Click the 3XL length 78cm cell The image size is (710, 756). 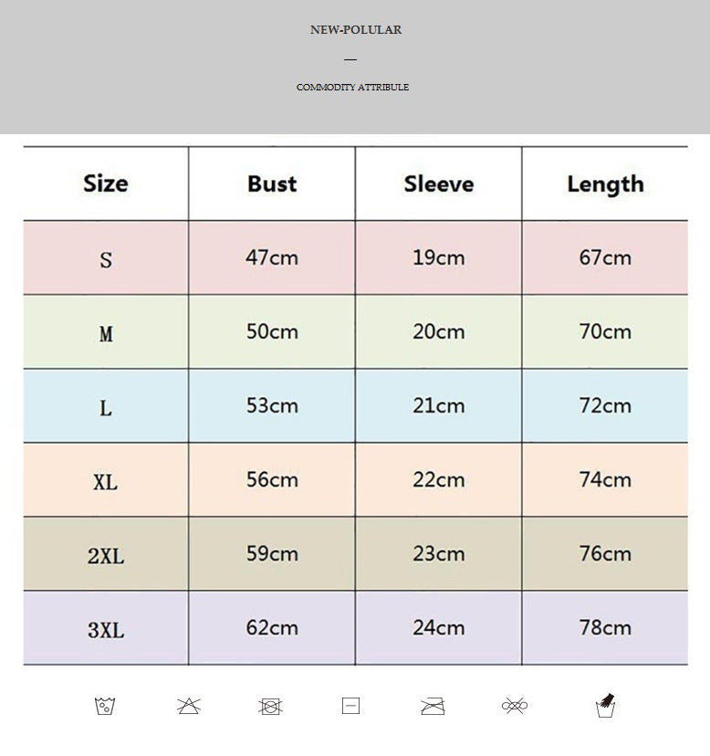click(605, 628)
